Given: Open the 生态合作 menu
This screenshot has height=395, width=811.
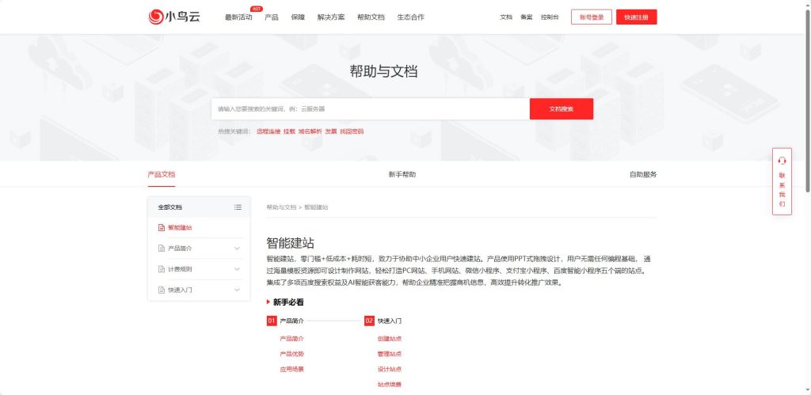Looking at the screenshot, I should (x=411, y=17).
